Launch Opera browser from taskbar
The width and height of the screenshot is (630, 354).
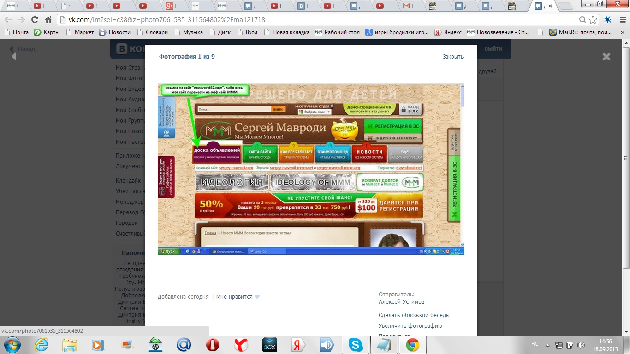[213, 345]
